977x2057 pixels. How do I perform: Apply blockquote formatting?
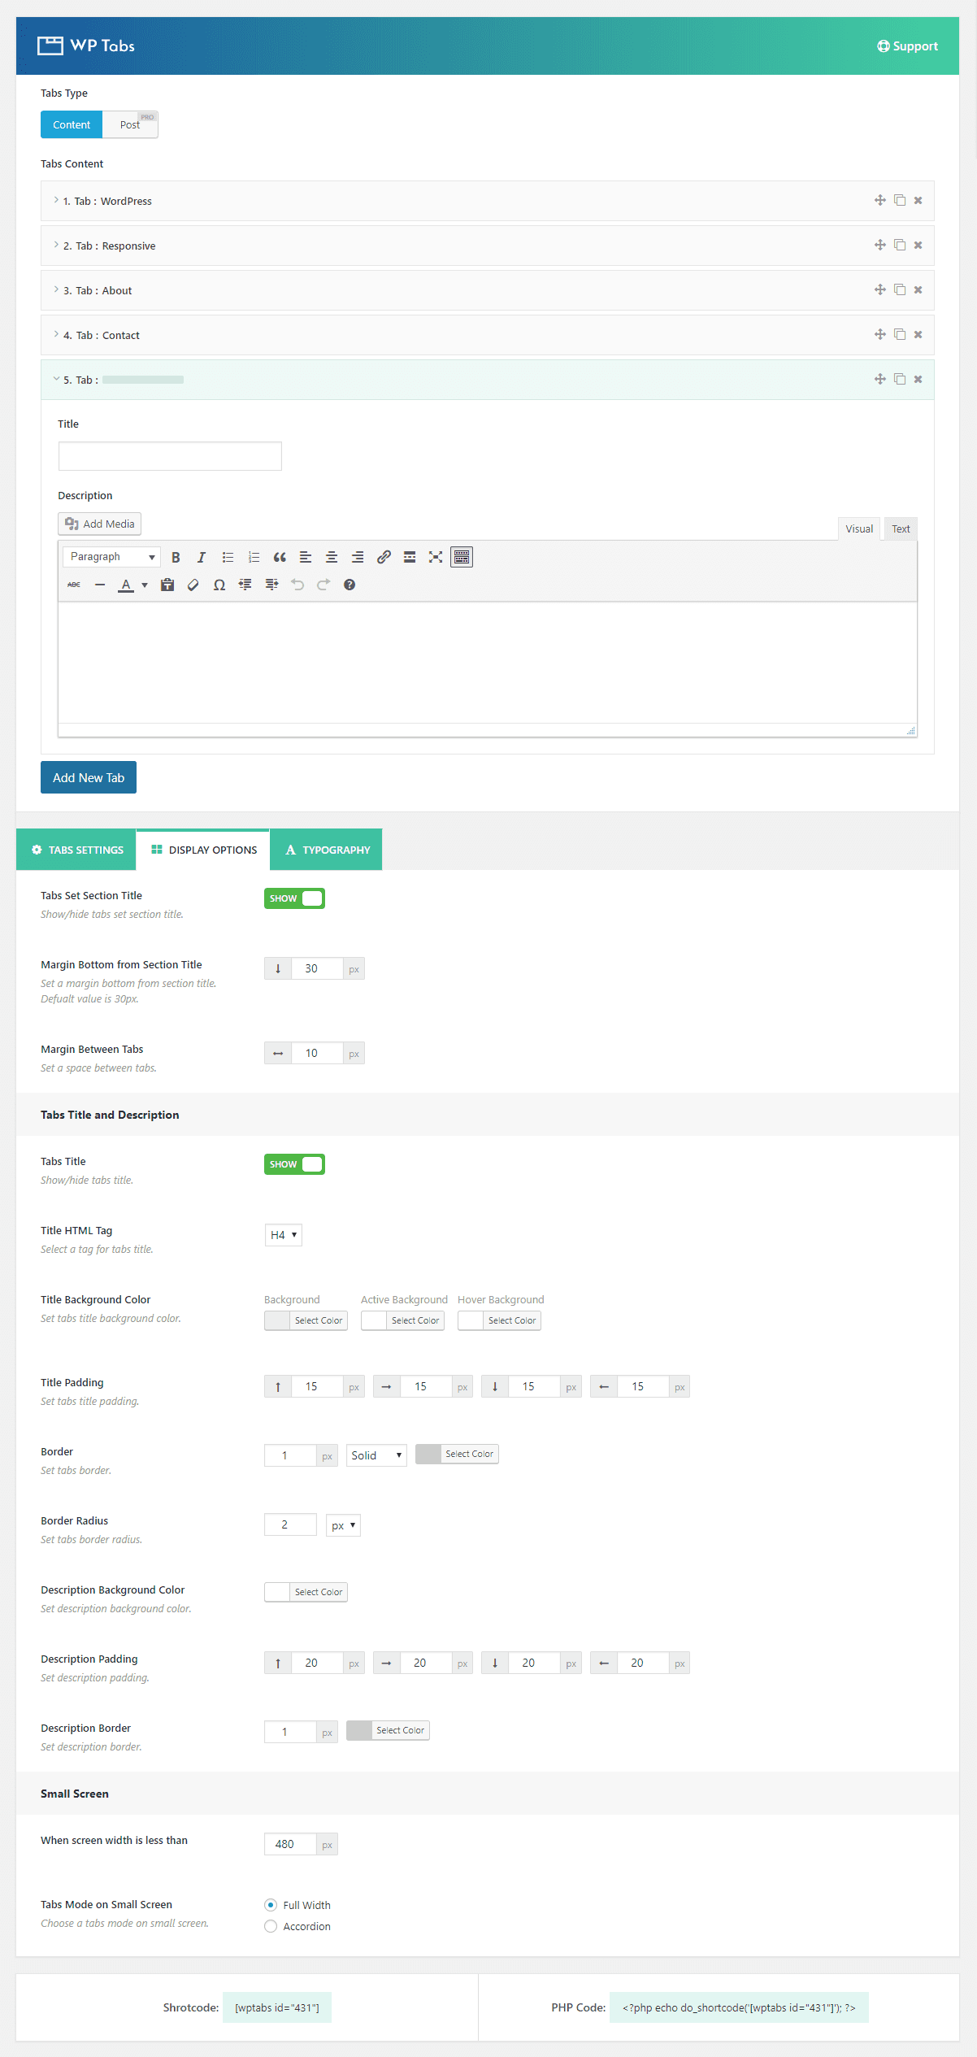click(x=280, y=557)
